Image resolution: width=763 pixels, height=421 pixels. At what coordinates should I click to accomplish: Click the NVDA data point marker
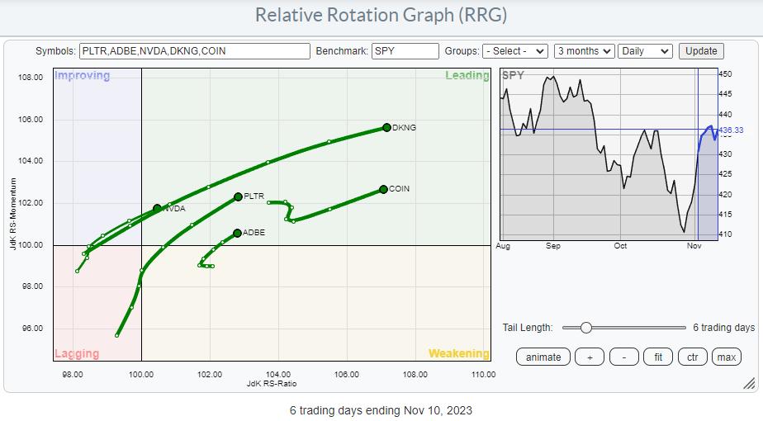coord(157,209)
